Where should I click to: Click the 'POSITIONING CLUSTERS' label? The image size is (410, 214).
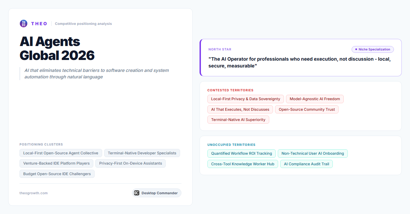click(x=41, y=144)
